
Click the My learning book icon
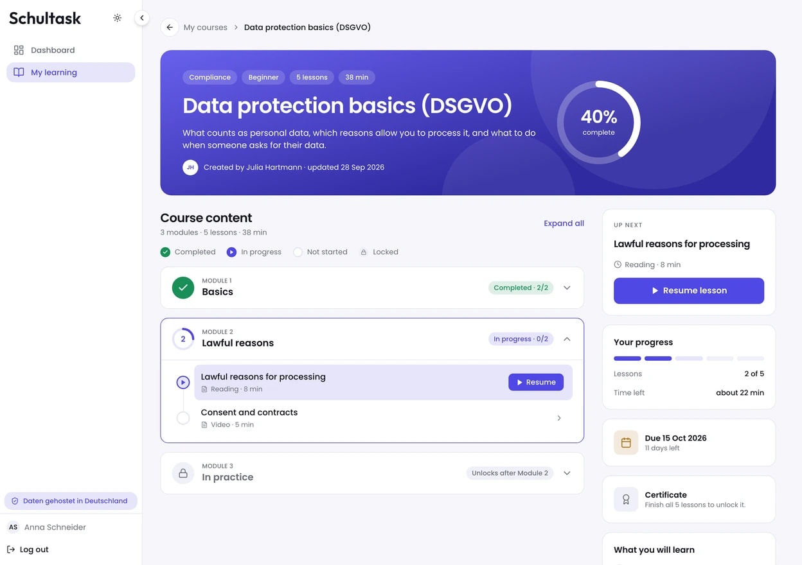[19, 73]
